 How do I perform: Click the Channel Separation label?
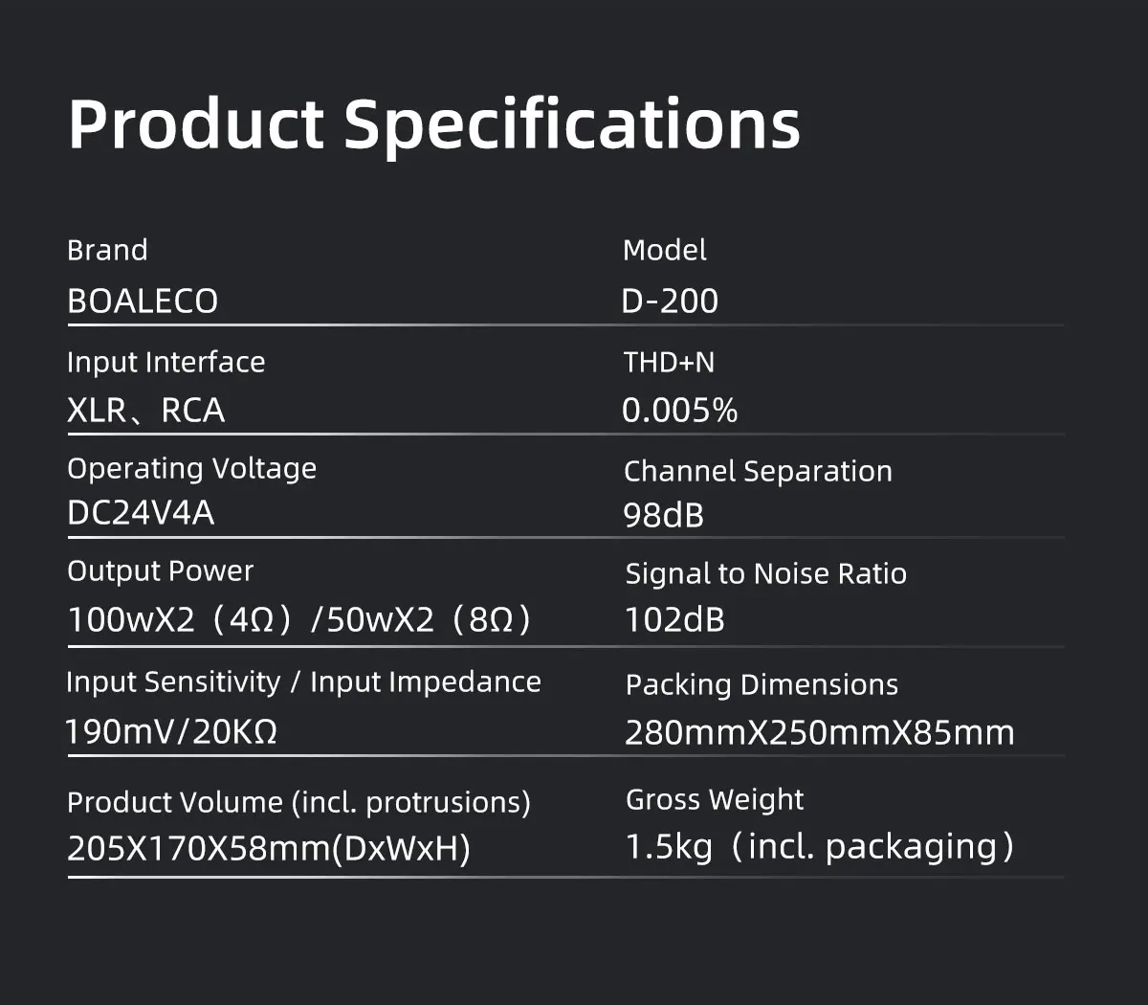click(759, 472)
